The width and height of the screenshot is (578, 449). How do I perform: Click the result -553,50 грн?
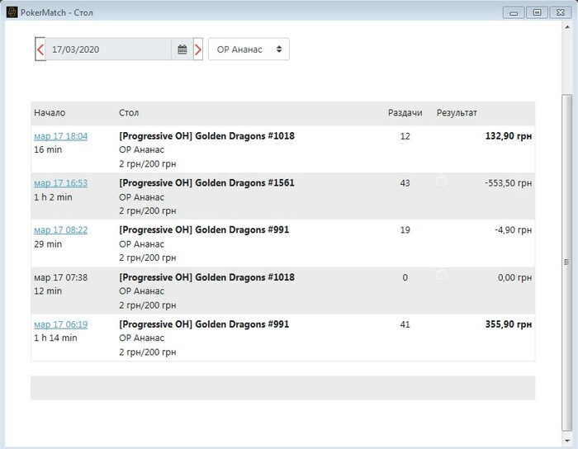point(509,183)
